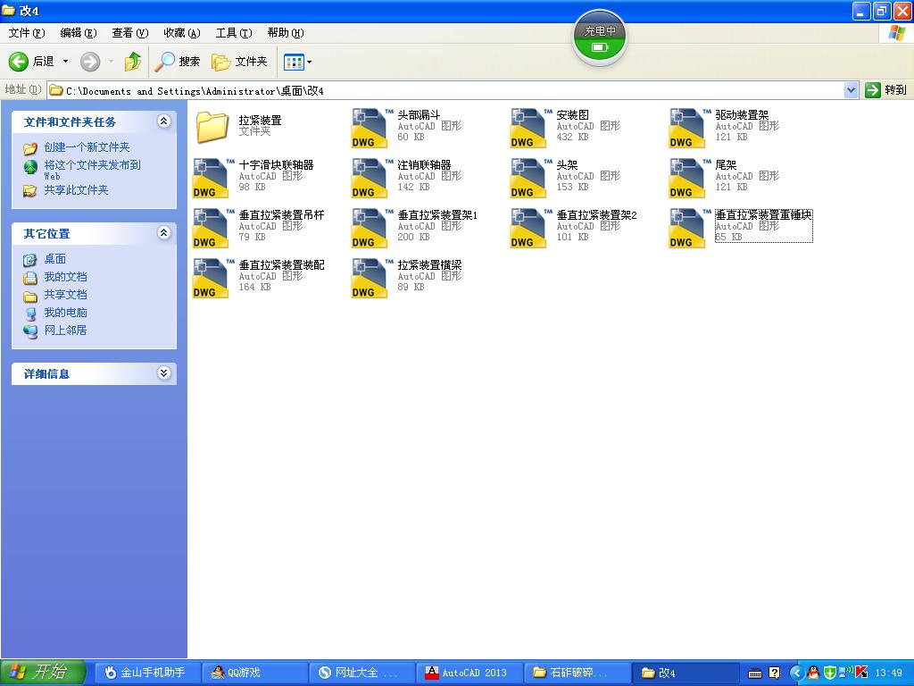Select the 安装图 DWG file icon
Image resolution: width=914 pixels, height=686 pixels.
pos(528,127)
